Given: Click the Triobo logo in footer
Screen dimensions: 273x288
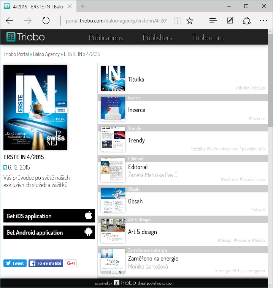Looking at the screenshot, I should (x=125, y=283).
